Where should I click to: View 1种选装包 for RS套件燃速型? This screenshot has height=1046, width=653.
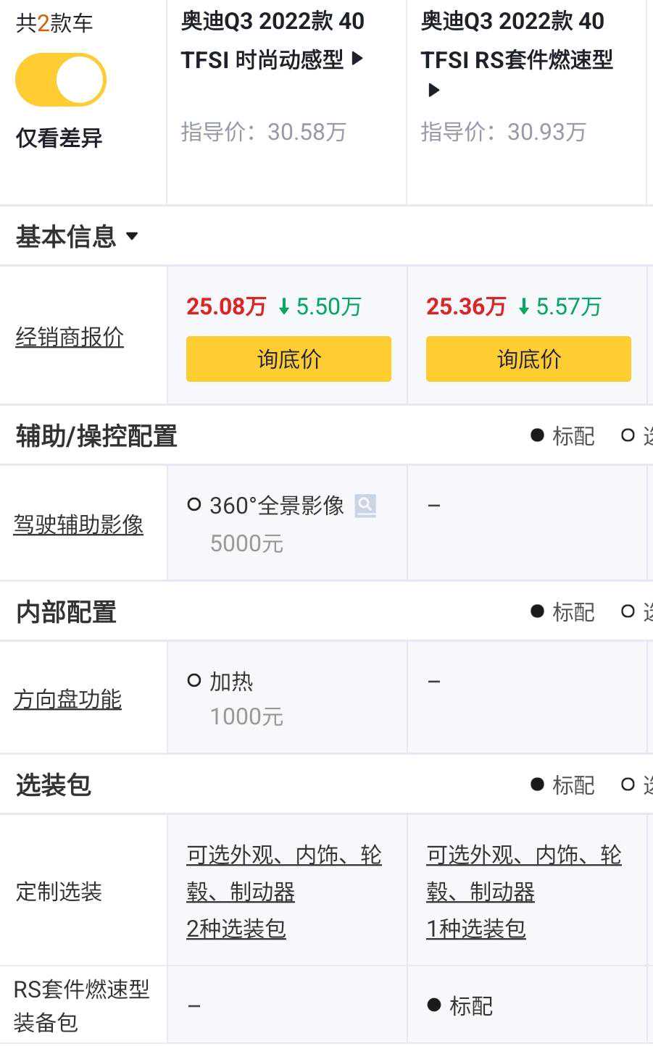[476, 929]
